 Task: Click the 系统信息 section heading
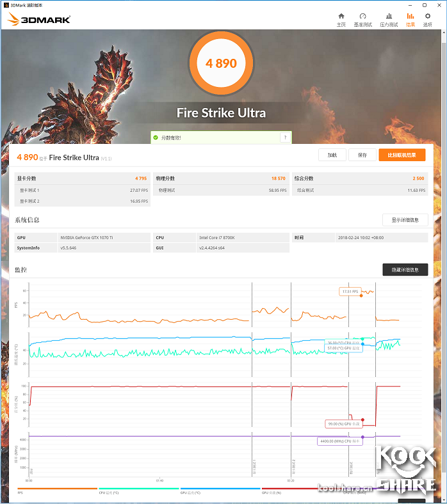tap(27, 220)
